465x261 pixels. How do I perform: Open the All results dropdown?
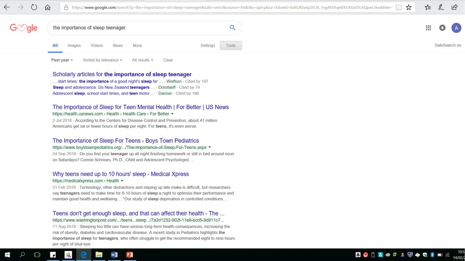click(143, 60)
